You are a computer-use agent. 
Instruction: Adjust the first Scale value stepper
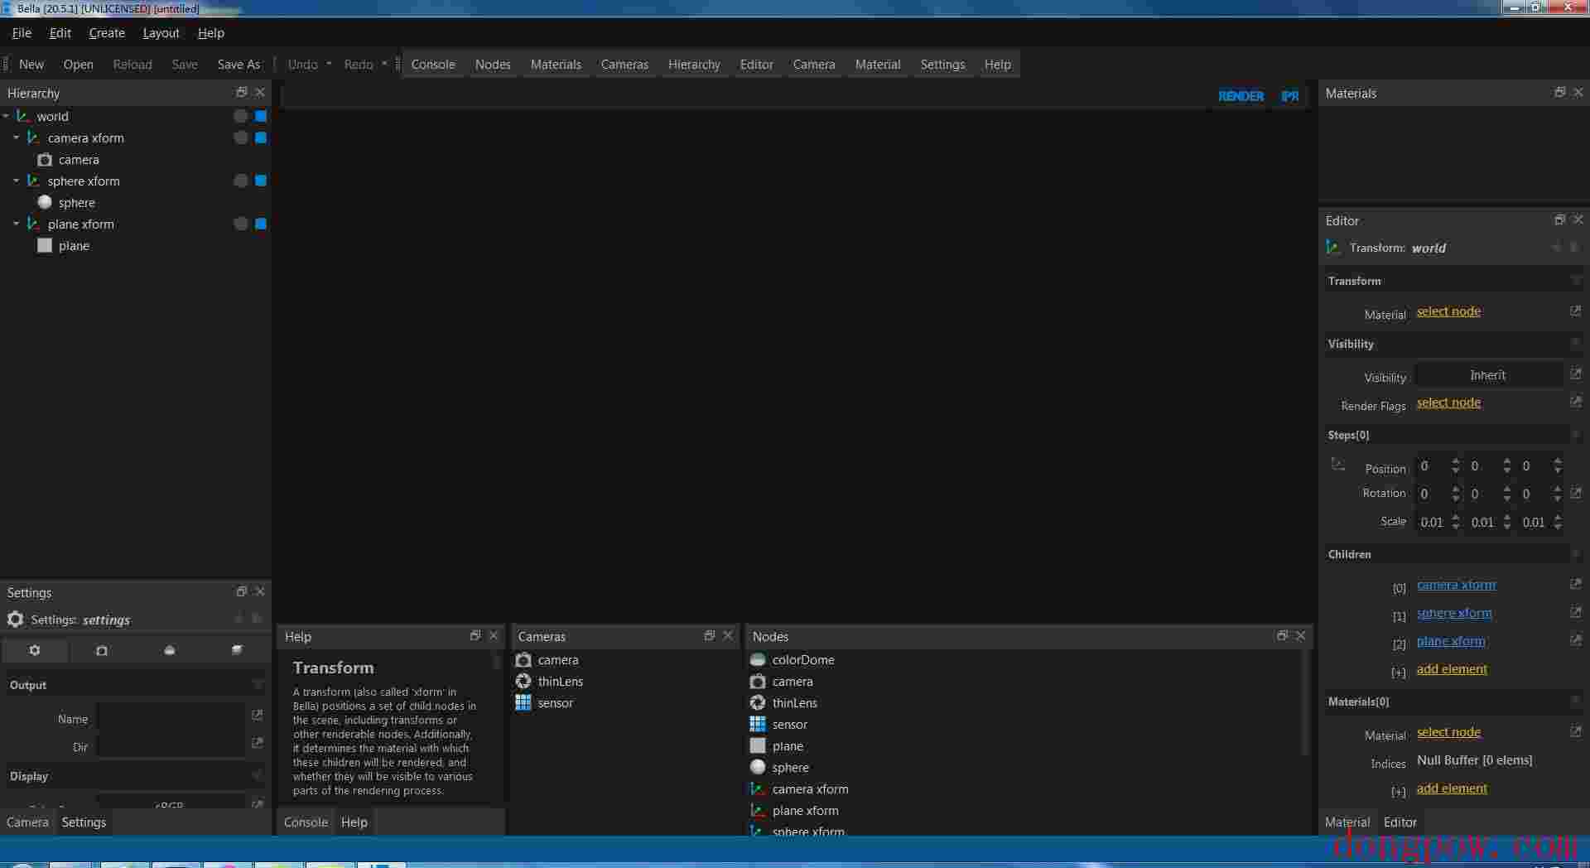(1455, 522)
